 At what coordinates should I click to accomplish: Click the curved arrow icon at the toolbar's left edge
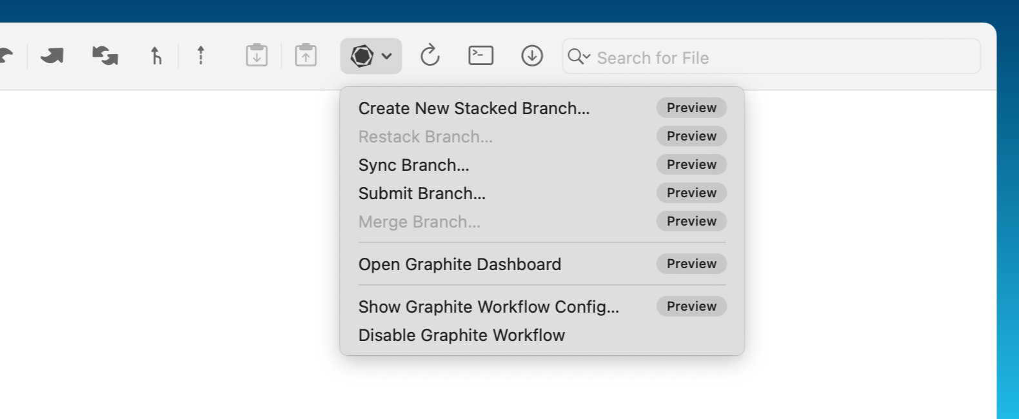point(6,56)
